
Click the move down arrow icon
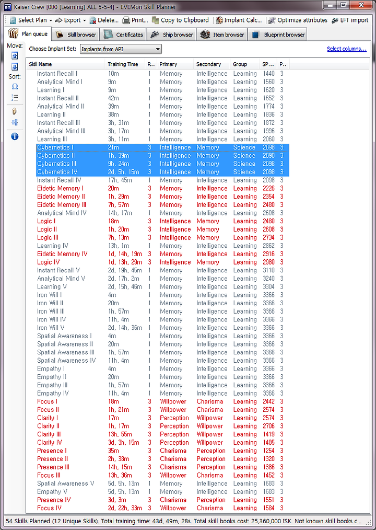pos(15,66)
